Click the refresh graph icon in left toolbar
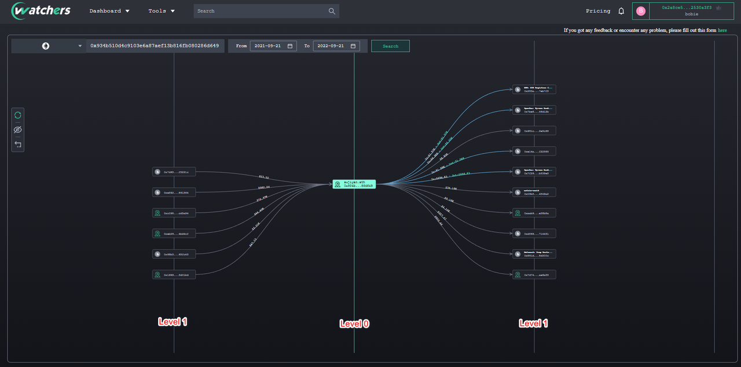Viewport: 741px width, 367px height. pyautogui.click(x=18, y=115)
